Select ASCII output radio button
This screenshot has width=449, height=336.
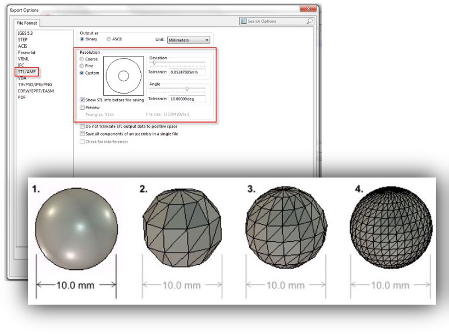point(109,40)
